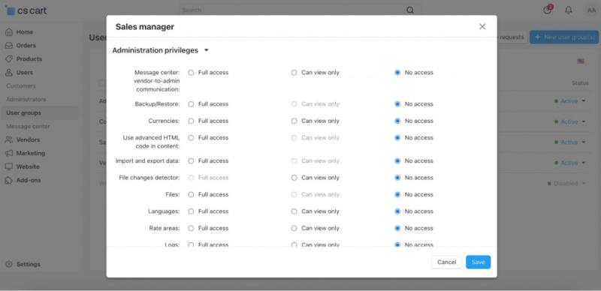
Task: Select Can view only for Rate areas
Action: click(294, 228)
